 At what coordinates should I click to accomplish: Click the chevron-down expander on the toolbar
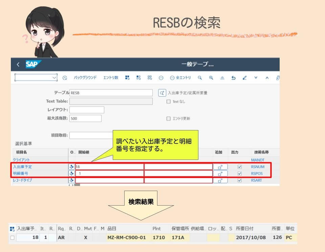(x=256, y=78)
